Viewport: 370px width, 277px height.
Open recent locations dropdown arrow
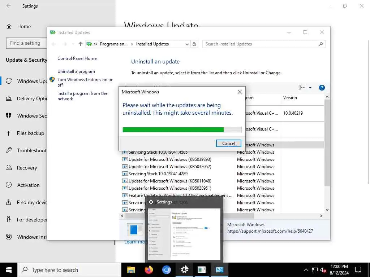click(73, 44)
